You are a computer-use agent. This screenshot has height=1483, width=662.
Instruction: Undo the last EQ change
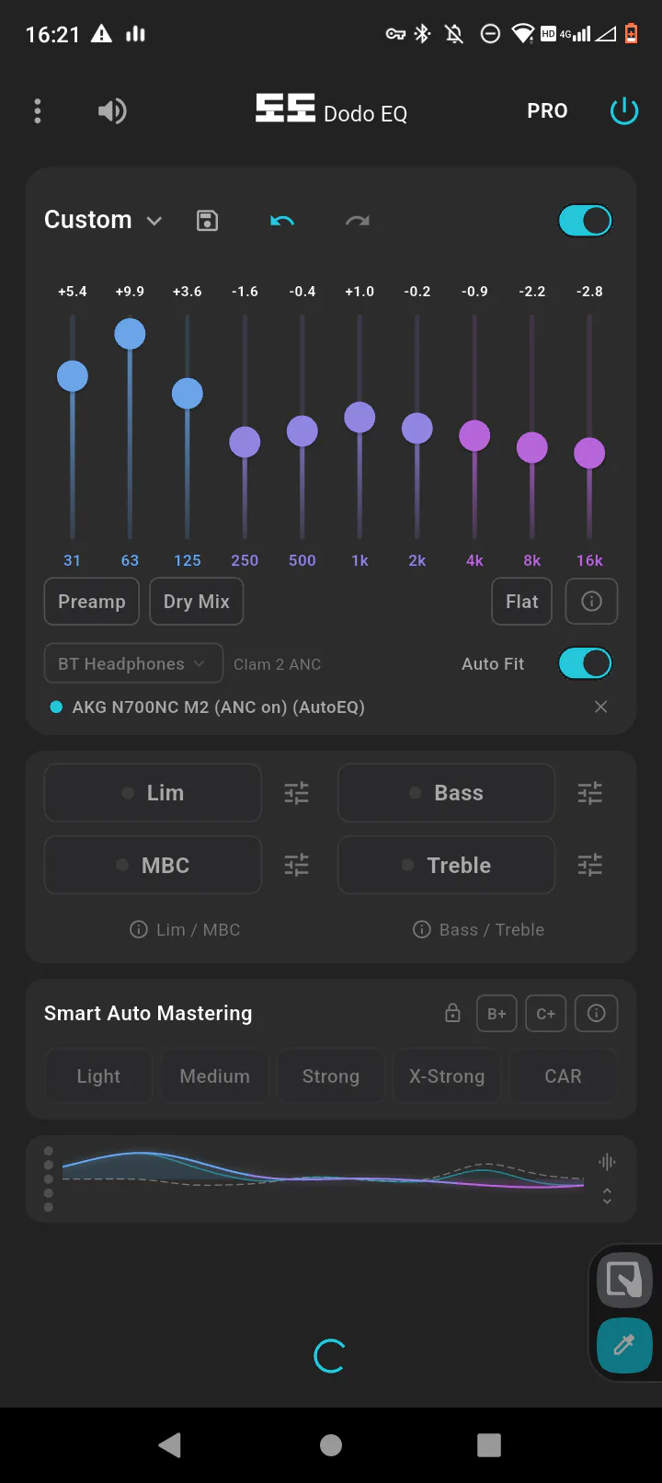(x=282, y=221)
